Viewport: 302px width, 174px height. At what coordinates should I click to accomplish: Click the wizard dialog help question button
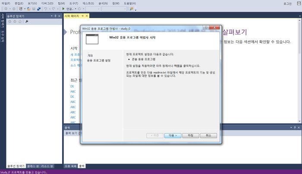(206, 28)
